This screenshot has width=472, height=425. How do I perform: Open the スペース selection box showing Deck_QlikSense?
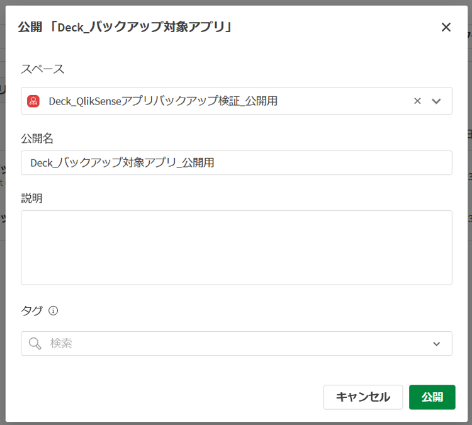(236, 101)
